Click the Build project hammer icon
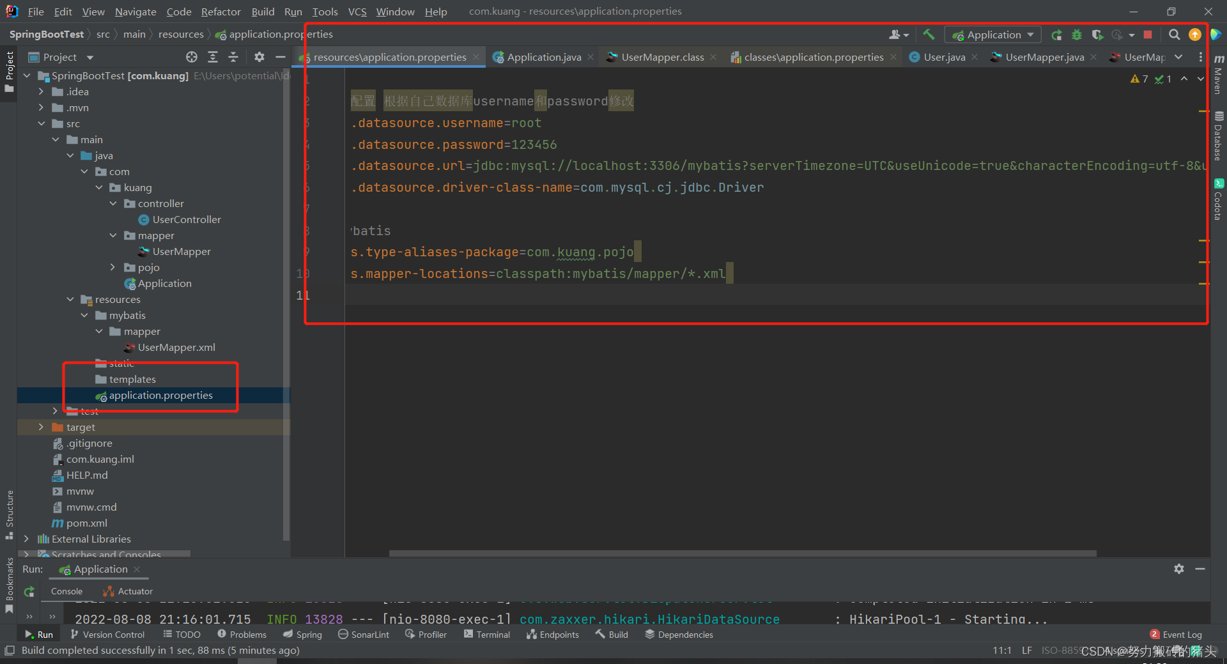The height and width of the screenshot is (664, 1227). [x=929, y=35]
